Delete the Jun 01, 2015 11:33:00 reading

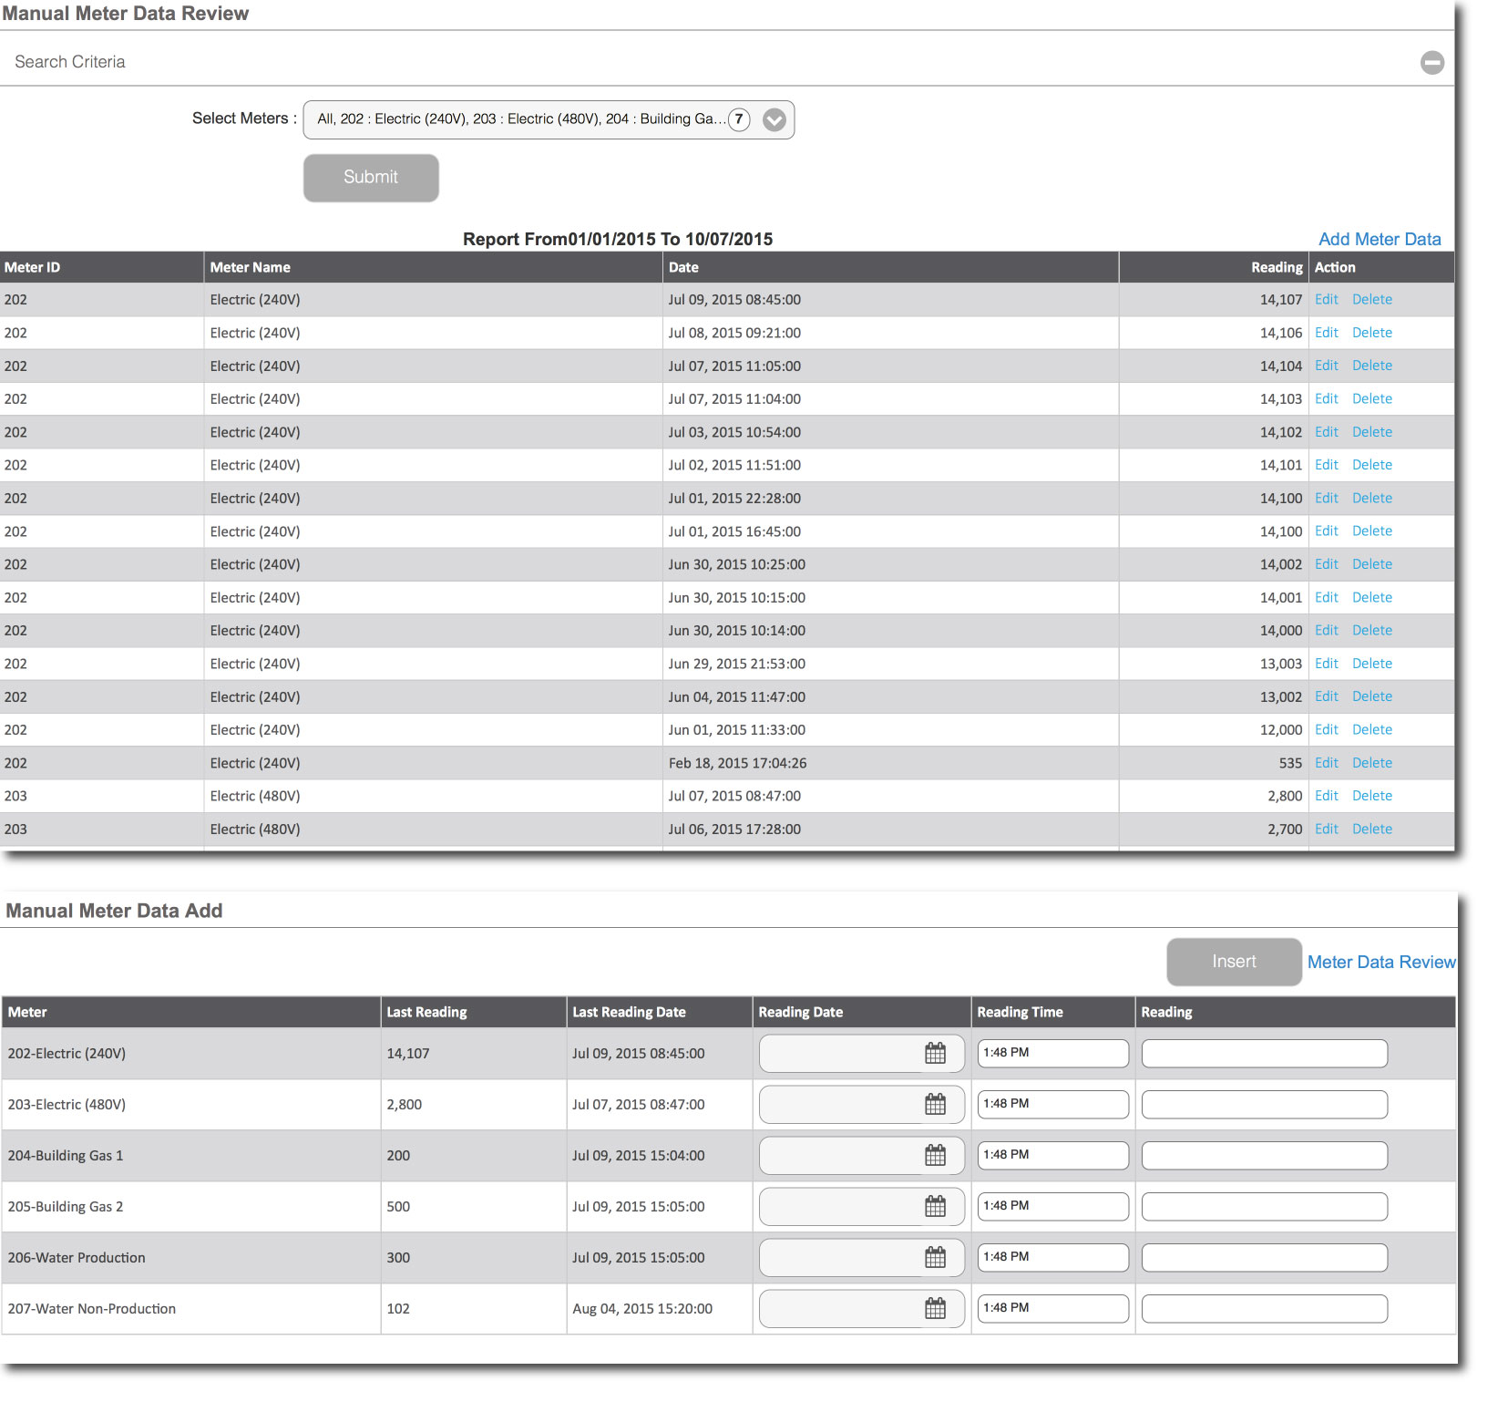tap(1371, 729)
